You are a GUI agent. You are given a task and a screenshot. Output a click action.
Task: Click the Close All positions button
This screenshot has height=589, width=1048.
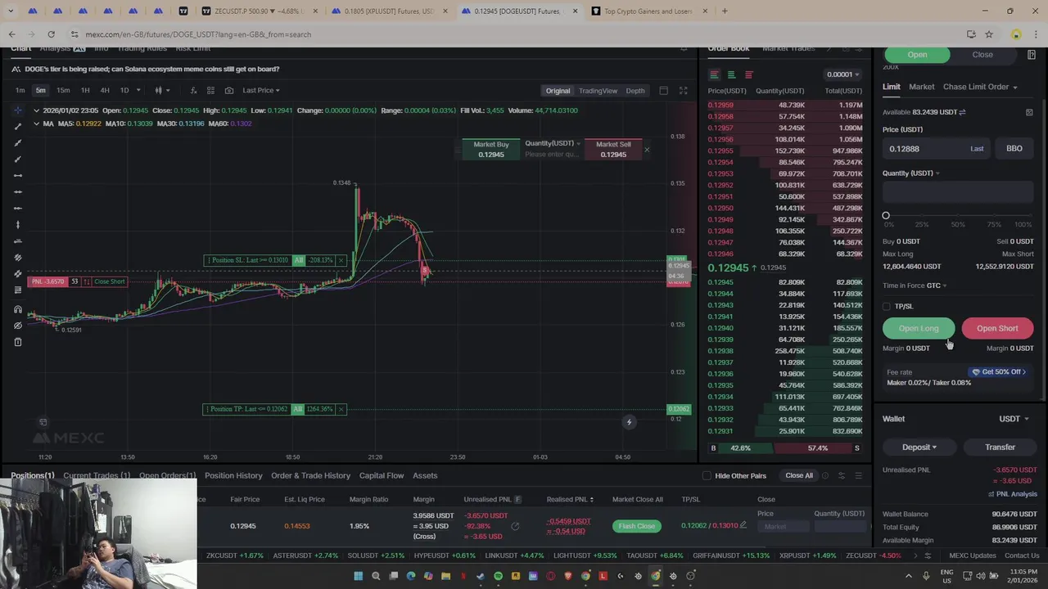799,475
